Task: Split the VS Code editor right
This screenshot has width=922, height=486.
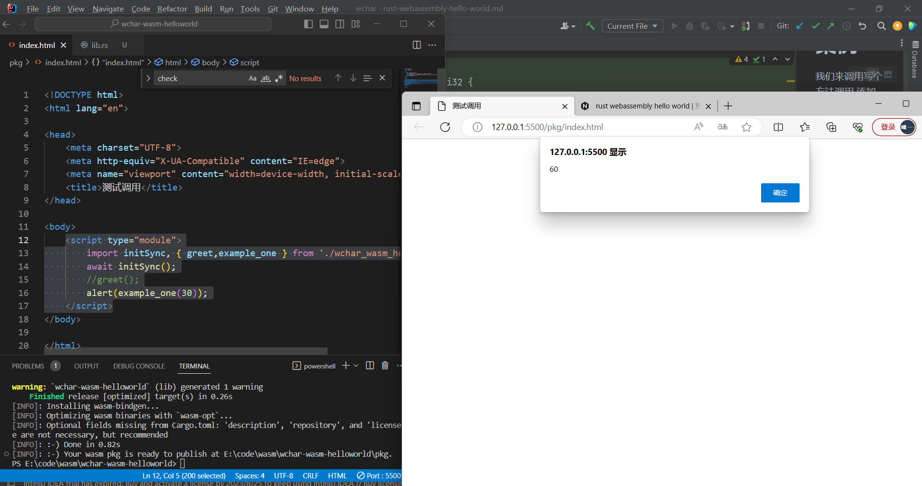Action: 416,45
